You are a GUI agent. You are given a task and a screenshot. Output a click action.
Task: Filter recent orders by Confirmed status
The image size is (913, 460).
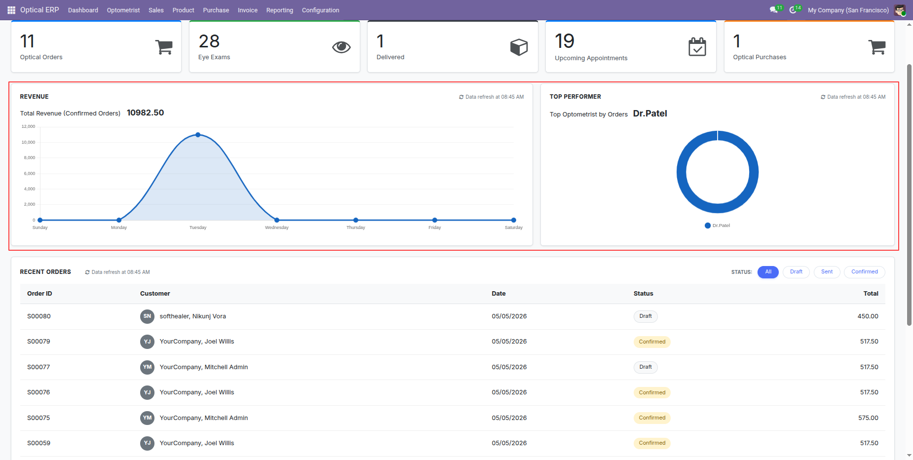pos(864,272)
